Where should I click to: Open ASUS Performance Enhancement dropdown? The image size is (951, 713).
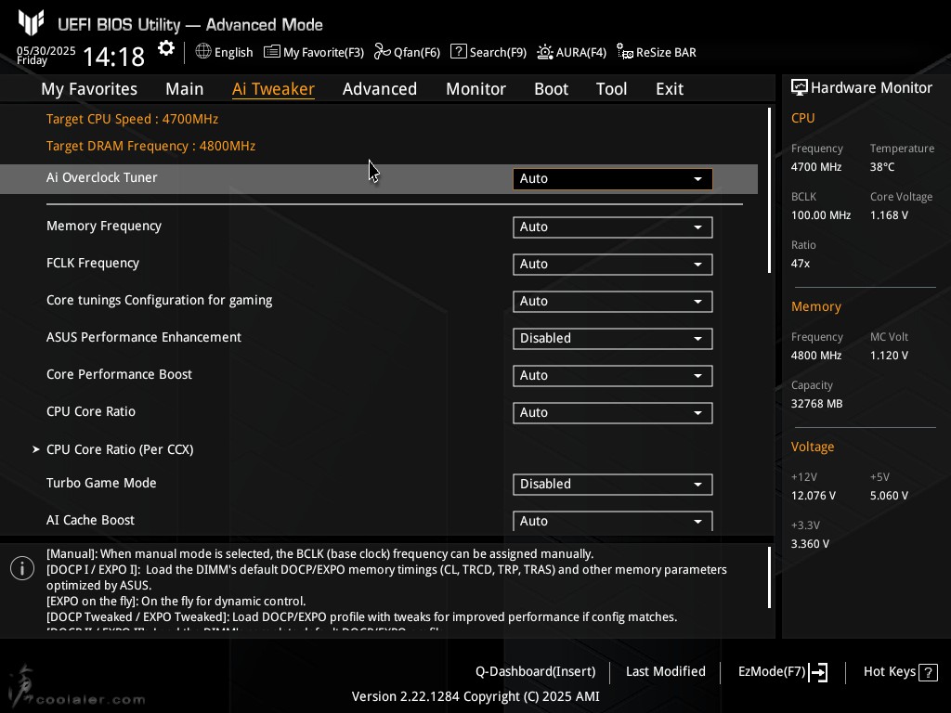(x=613, y=338)
